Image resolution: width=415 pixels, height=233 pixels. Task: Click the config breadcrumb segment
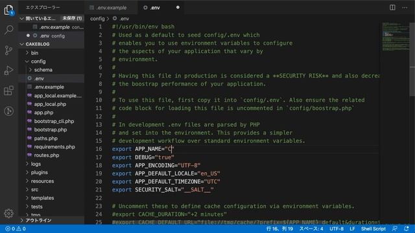coord(97,19)
